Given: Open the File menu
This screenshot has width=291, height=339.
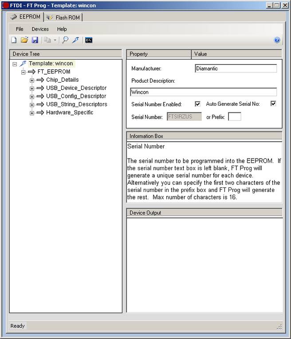Looking at the screenshot, I should [20, 29].
